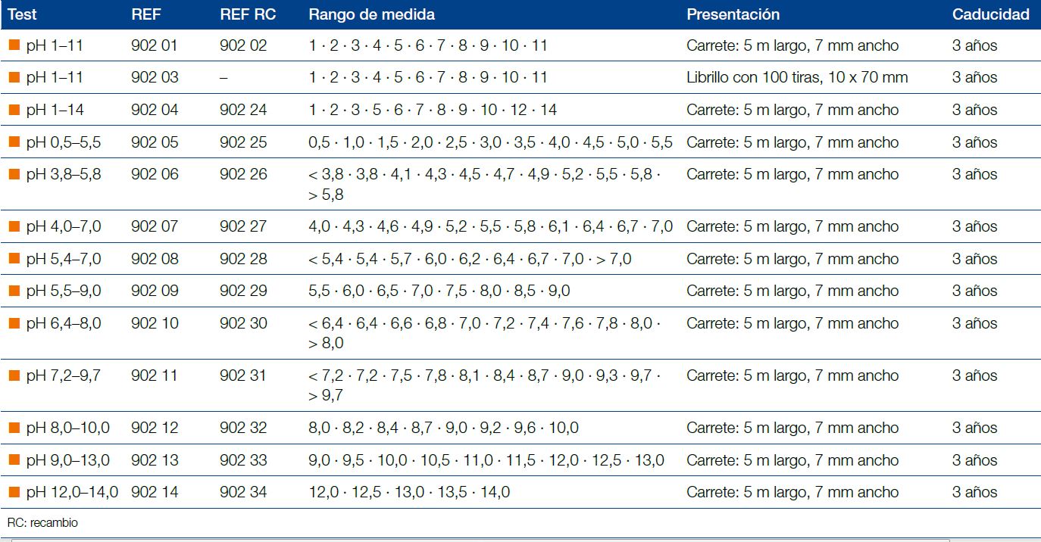The height and width of the screenshot is (542, 1041).
Task: Click the RC: recambio footnote
Action: tap(42, 523)
